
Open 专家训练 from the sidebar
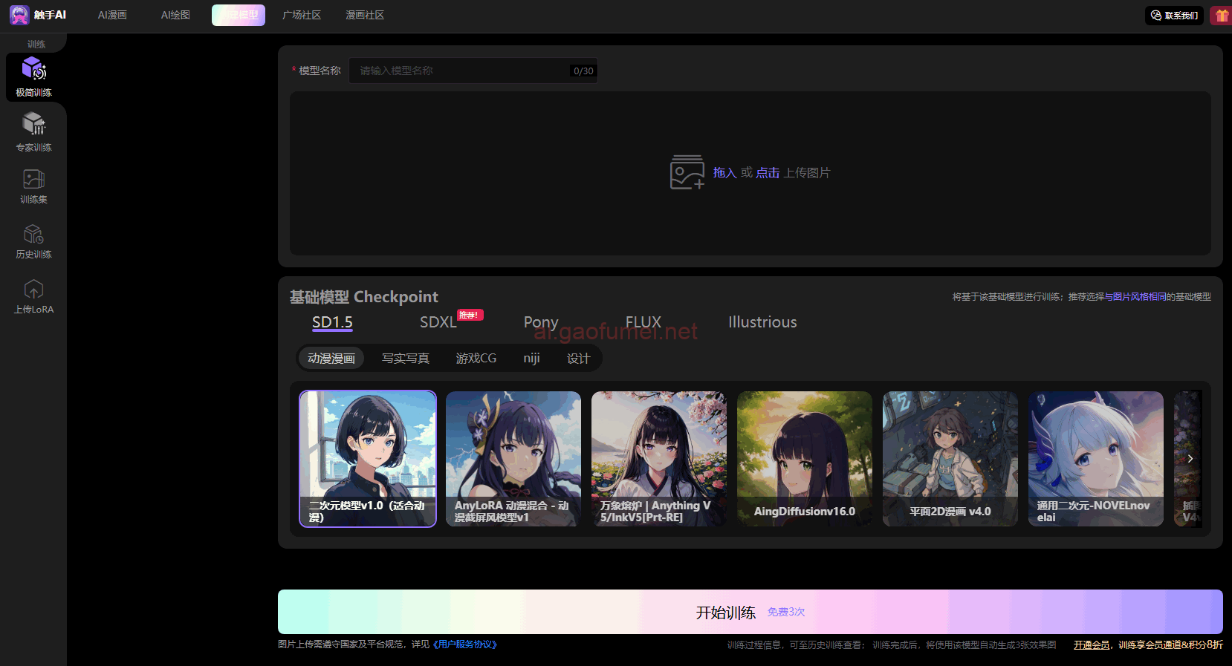[x=33, y=124]
